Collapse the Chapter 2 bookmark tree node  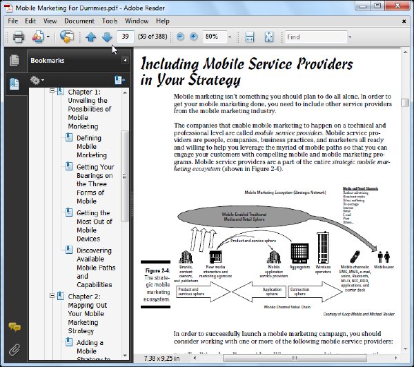tap(52, 296)
